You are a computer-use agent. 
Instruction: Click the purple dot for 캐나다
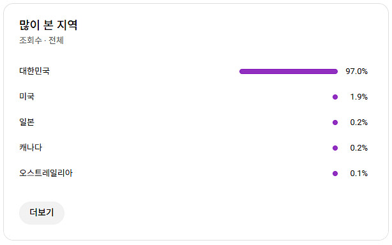335,148
